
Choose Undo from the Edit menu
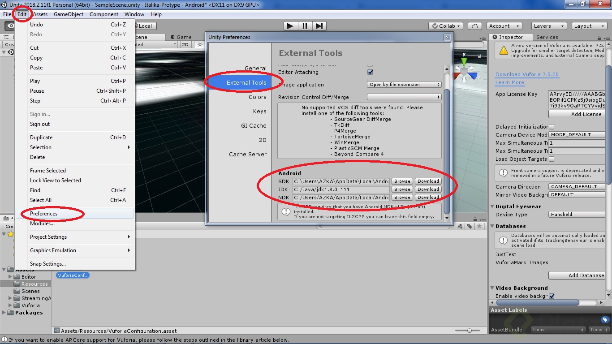[x=74, y=25]
